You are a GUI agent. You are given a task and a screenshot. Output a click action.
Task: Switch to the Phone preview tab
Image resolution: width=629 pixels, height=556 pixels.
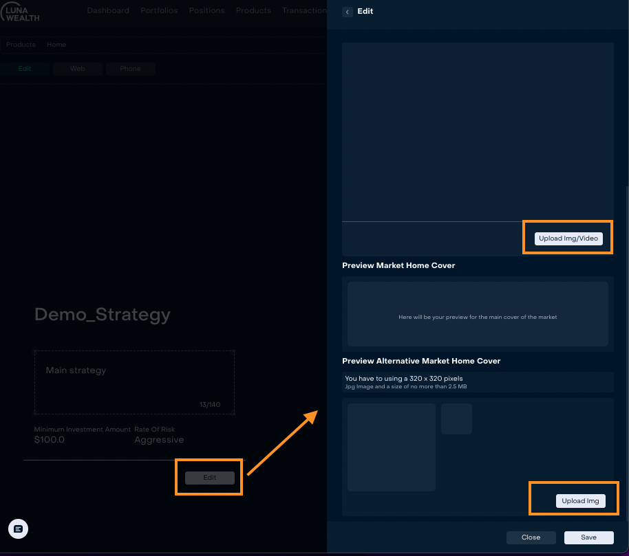[x=130, y=69]
